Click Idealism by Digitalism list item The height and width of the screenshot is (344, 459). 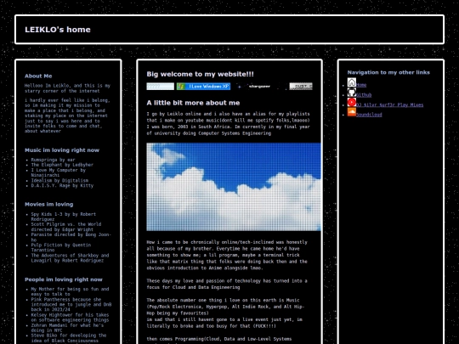coord(59,180)
